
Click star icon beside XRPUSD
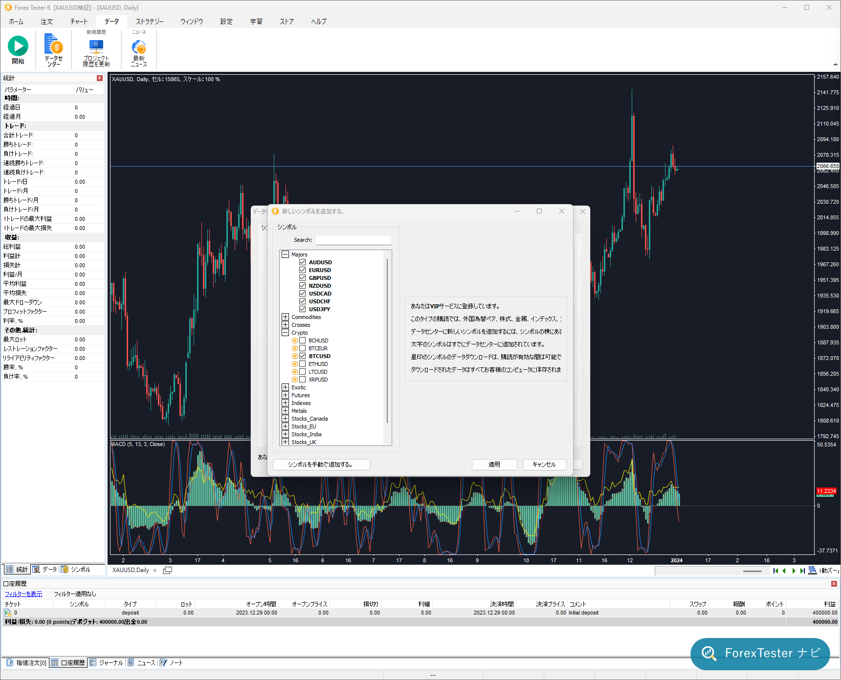pos(295,380)
